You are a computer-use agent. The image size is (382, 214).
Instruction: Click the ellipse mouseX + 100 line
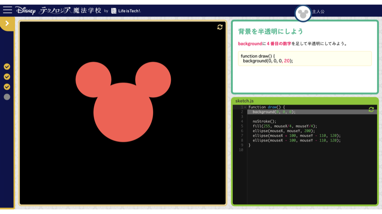[x=296, y=136]
